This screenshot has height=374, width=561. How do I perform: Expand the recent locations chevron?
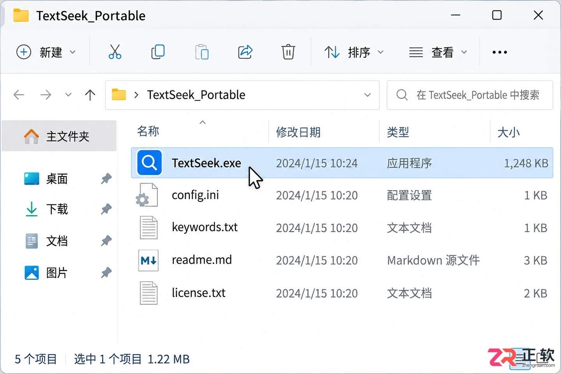[x=68, y=95]
